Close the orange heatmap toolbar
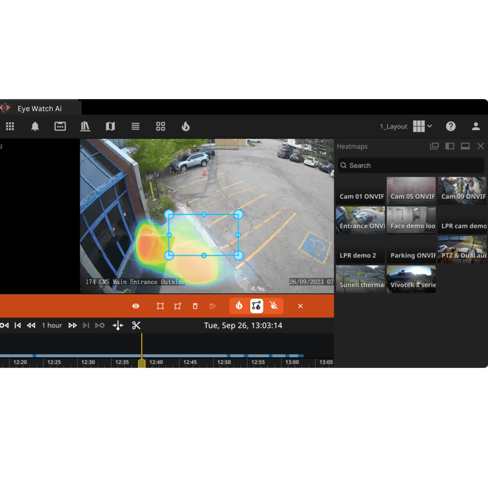 [300, 306]
